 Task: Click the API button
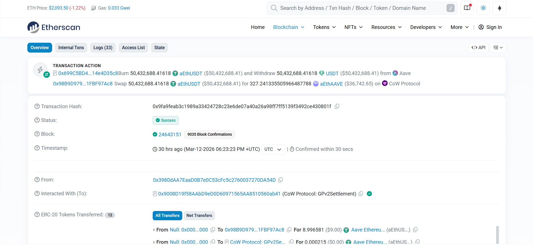478,47
